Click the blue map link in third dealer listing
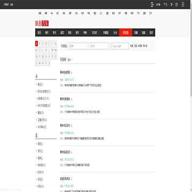The height and width of the screenshot is (192, 192). 102,138
